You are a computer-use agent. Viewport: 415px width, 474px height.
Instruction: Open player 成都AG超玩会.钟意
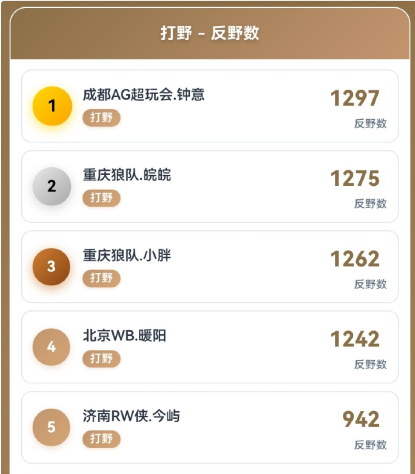[x=144, y=95]
